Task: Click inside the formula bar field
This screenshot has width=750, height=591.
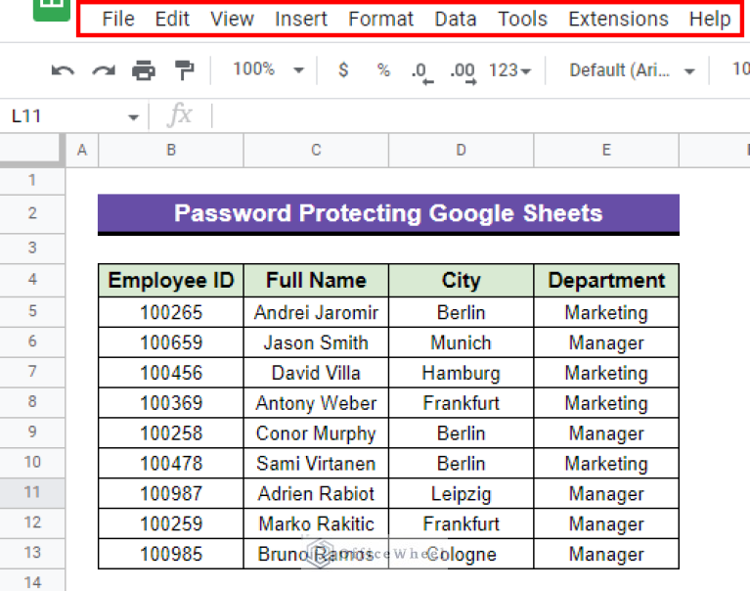Action: coord(481,115)
